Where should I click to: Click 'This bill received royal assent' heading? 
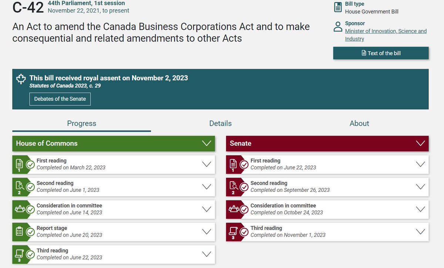coord(109,78)
